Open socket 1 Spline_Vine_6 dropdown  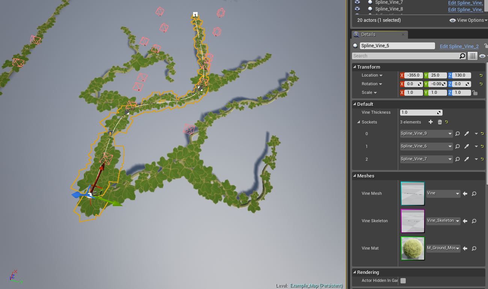426,146
